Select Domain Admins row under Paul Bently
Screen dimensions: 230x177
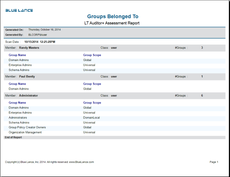pyautogui.click(x=19, y=89)
